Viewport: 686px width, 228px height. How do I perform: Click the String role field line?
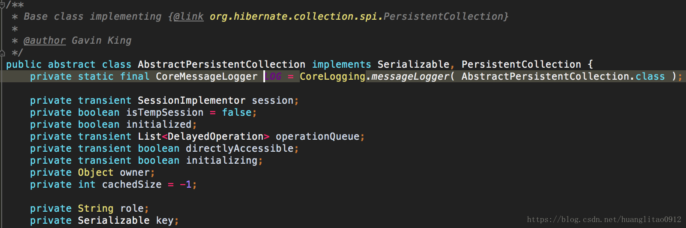89,209
